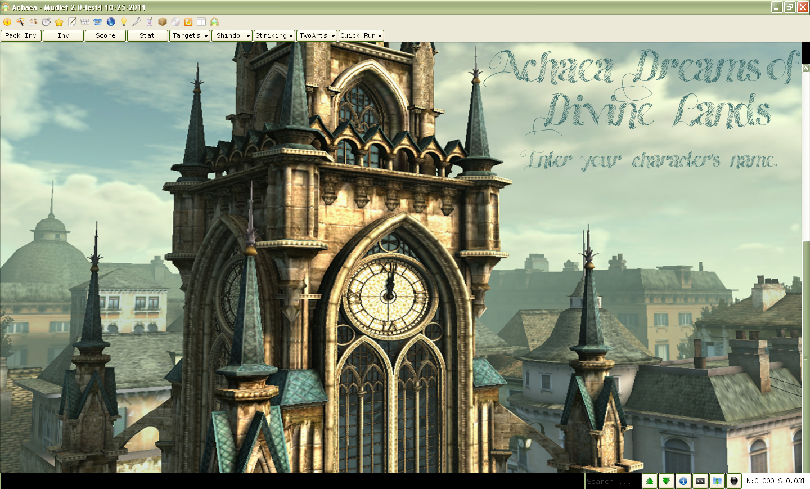Screen dimensions: 810x489
Task: Click the Score button
Action: coord(105,35)
